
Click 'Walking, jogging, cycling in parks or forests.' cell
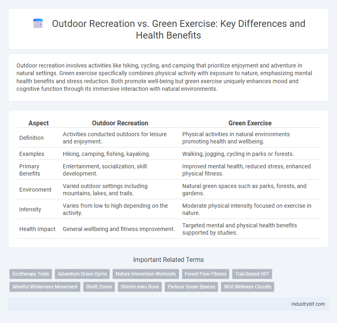pyautogui.click(x=250, y=154)
